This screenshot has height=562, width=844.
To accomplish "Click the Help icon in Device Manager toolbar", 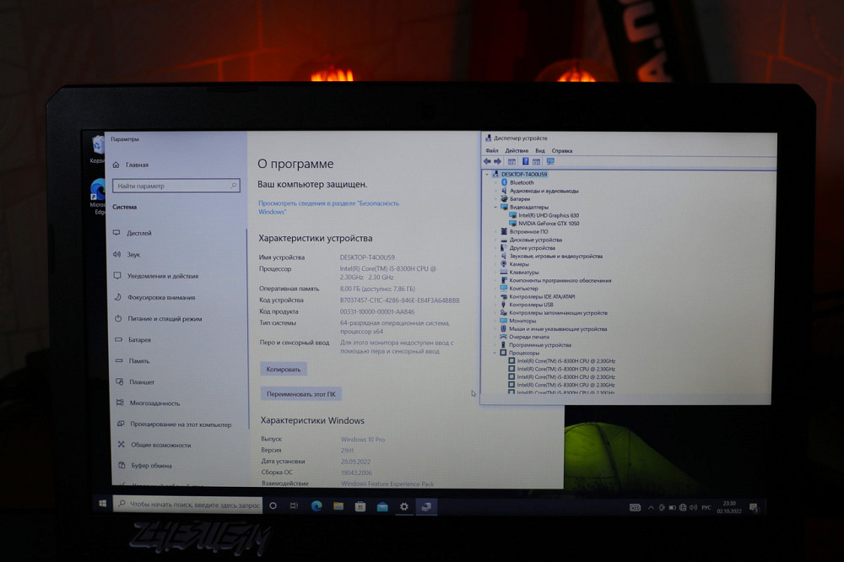I will point(525,161).
